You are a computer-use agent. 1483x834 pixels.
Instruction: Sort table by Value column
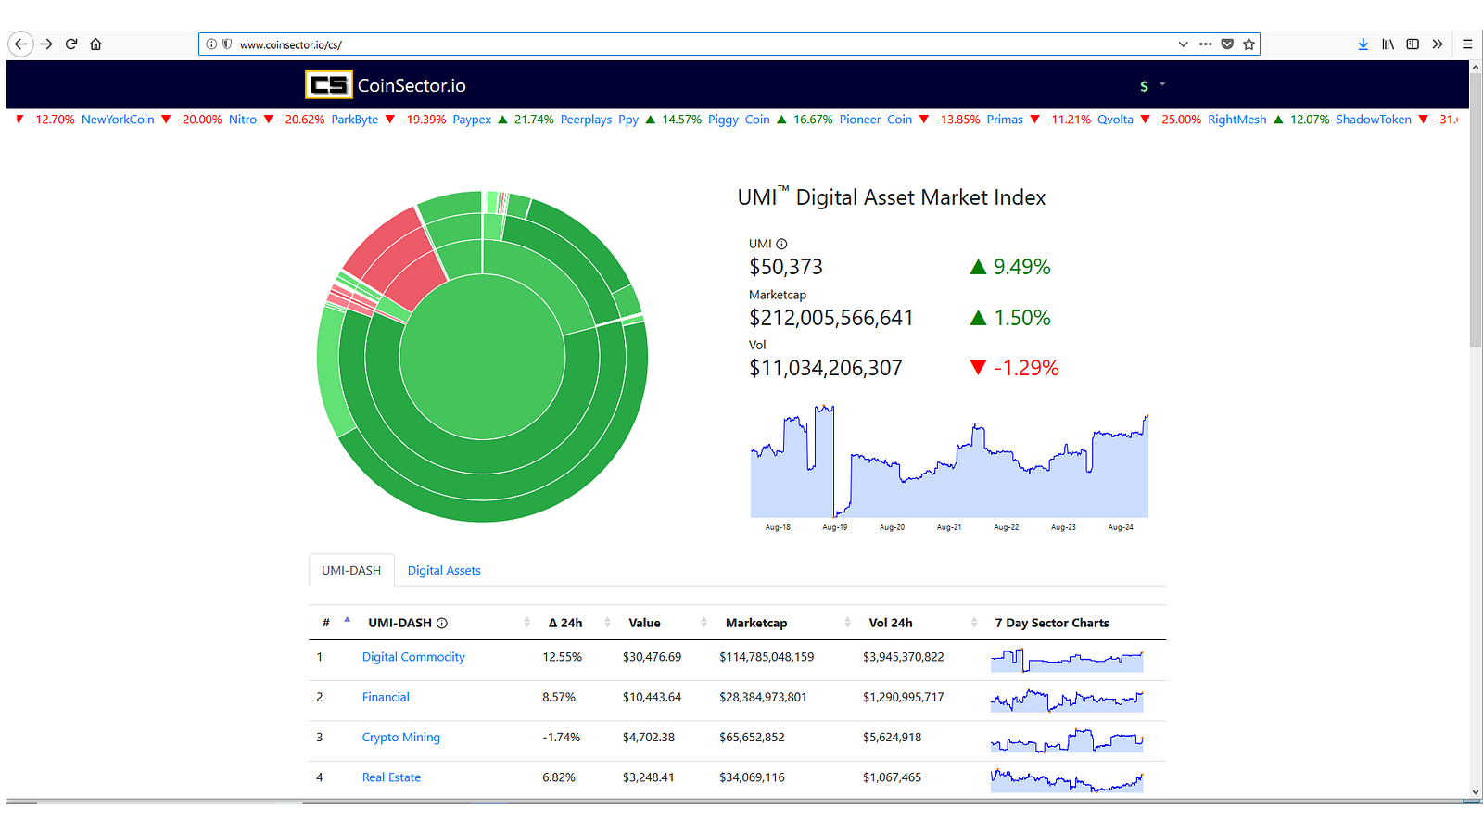point(665,623)
